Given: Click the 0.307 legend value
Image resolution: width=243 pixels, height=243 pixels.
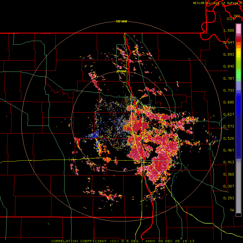Looking at the screenshot, I should pyautogui.click(x=229, y=186).
